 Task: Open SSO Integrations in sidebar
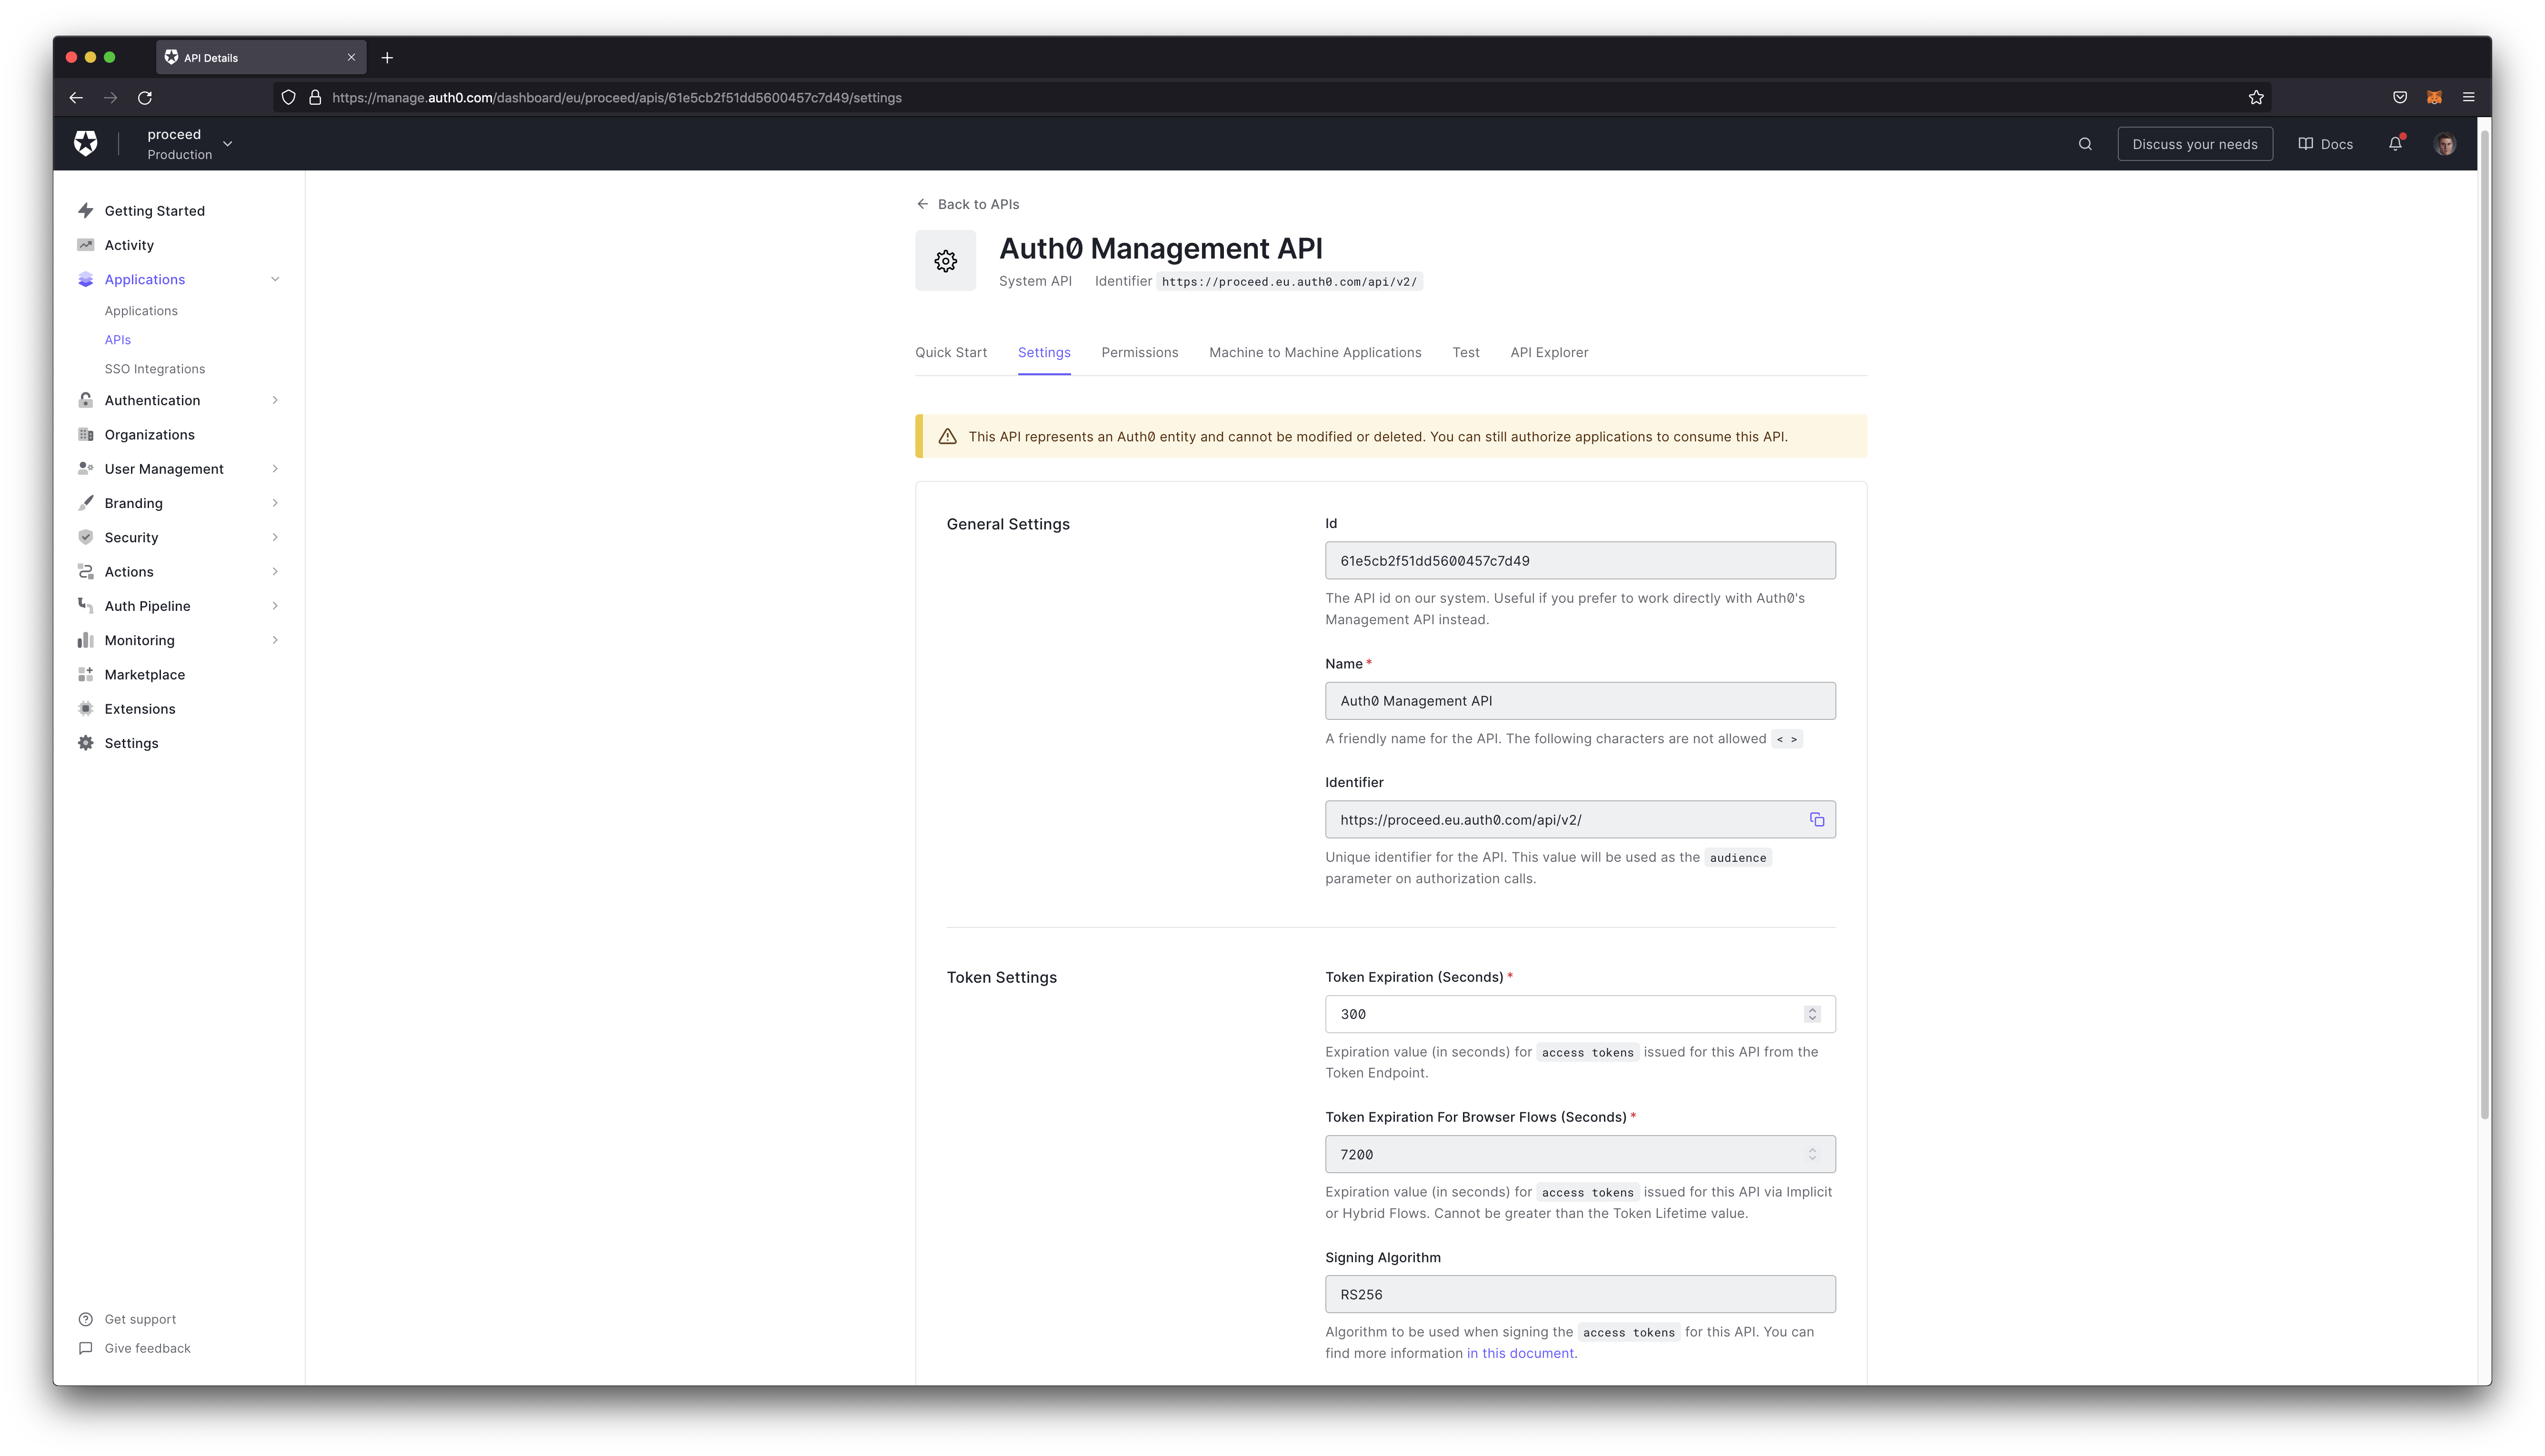pos(155,369)
